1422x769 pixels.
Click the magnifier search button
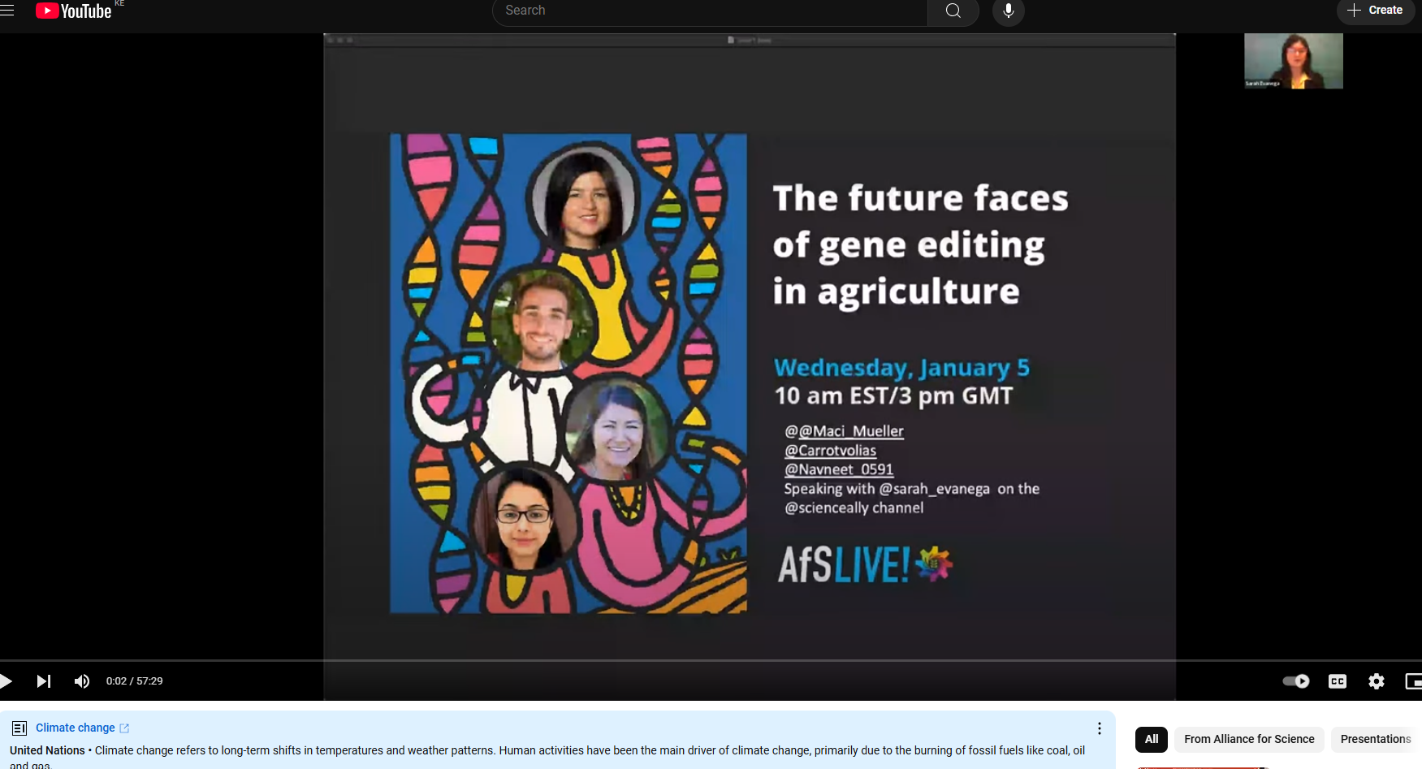tap(953, 11)
